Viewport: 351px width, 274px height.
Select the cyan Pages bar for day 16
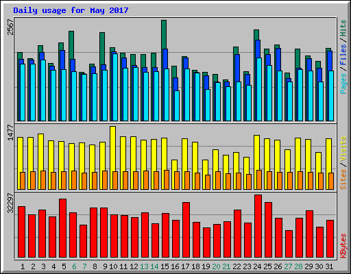pos(177,105)
